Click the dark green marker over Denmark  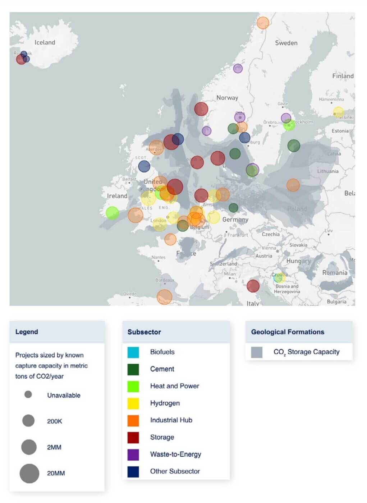(235, 154)
